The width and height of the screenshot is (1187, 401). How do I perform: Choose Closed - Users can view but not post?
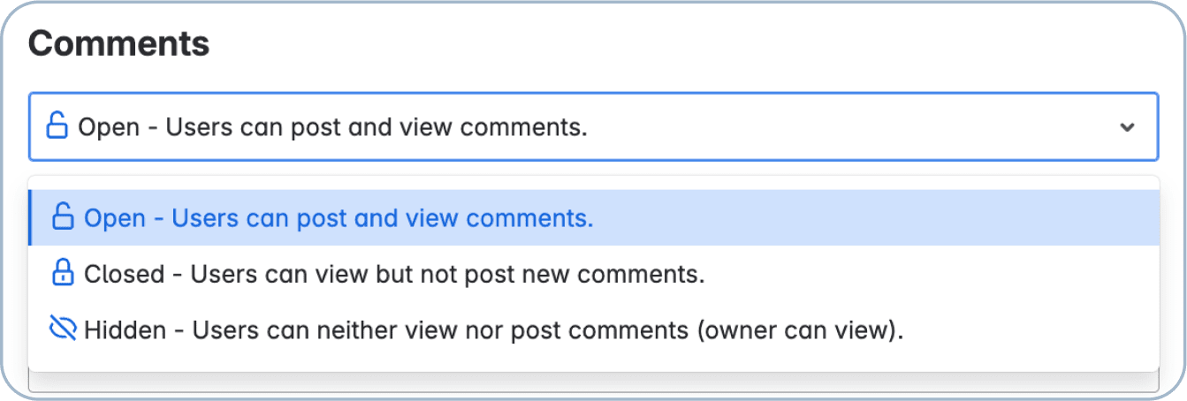[x=393, y=274]
